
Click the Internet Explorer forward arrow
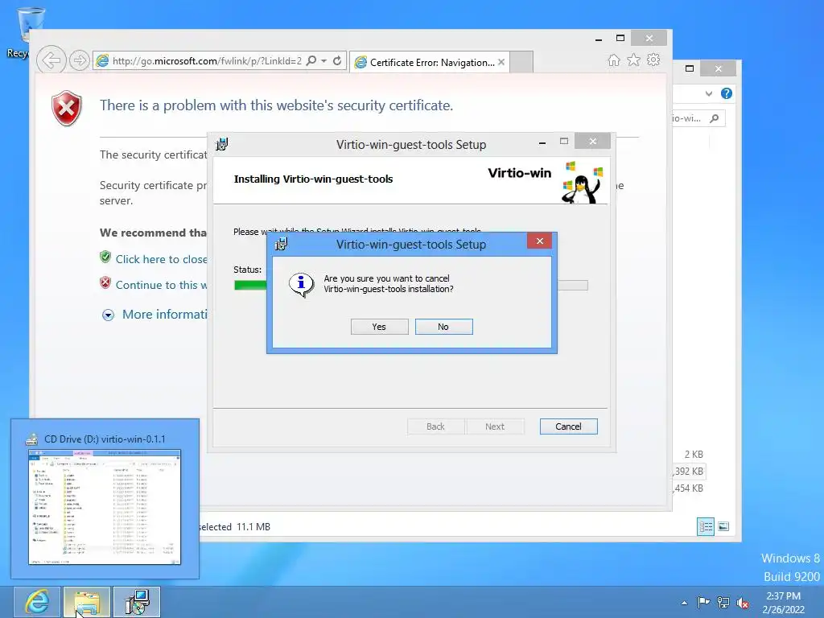[x=80, y=61]
